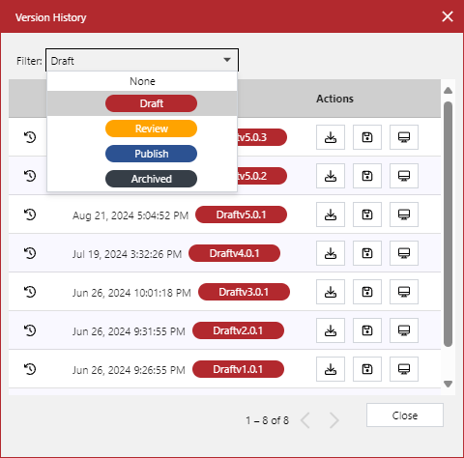Go to the next page of versions
This screenshot has width=464, height=458.
click(x=334, y=420)
